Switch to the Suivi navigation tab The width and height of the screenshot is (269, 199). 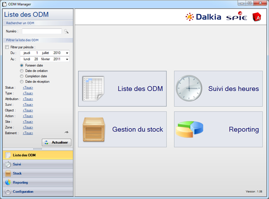pos(17,164)
